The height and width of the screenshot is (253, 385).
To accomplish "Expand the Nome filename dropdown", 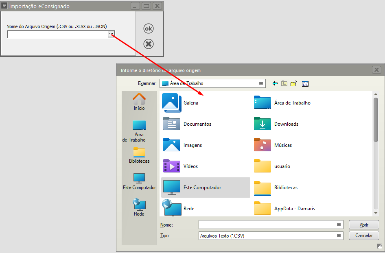I will pyautogui.click(x=339, y=225).
